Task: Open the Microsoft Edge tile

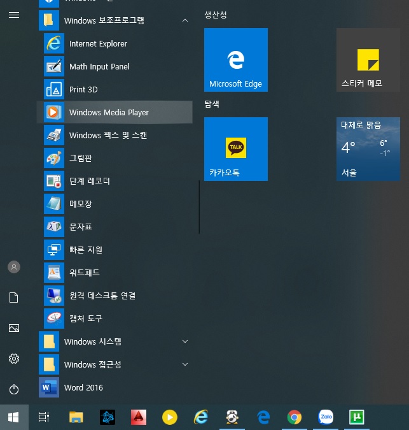Action: (x=236, y=60)
